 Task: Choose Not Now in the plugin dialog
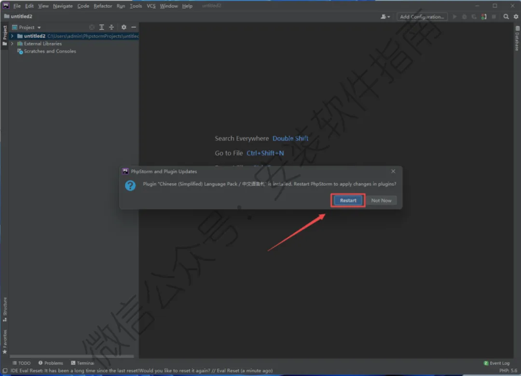[381, 200]
